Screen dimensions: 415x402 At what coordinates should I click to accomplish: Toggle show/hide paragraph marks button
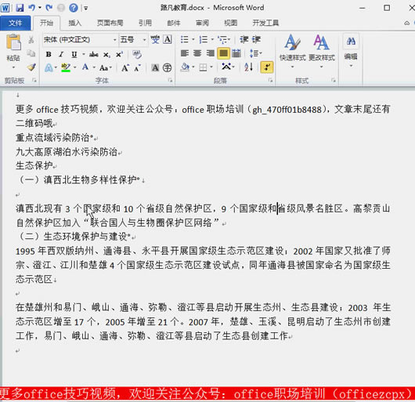(x=267, y=67)
